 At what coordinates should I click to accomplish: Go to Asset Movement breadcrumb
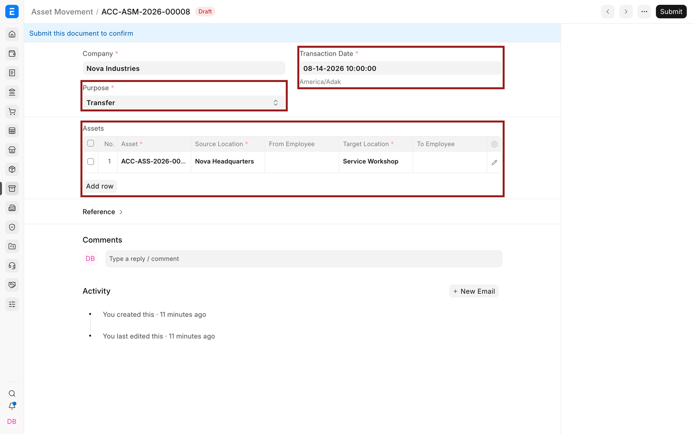pyautogui.click(x=62, y=12)
